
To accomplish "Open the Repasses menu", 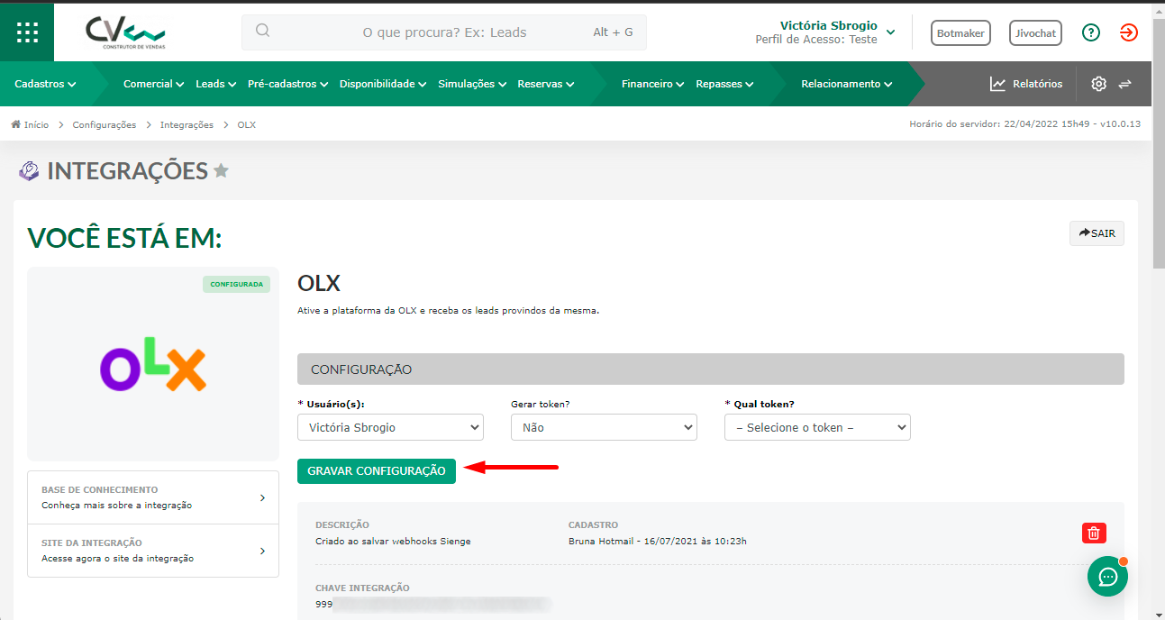I will point(725,84).
